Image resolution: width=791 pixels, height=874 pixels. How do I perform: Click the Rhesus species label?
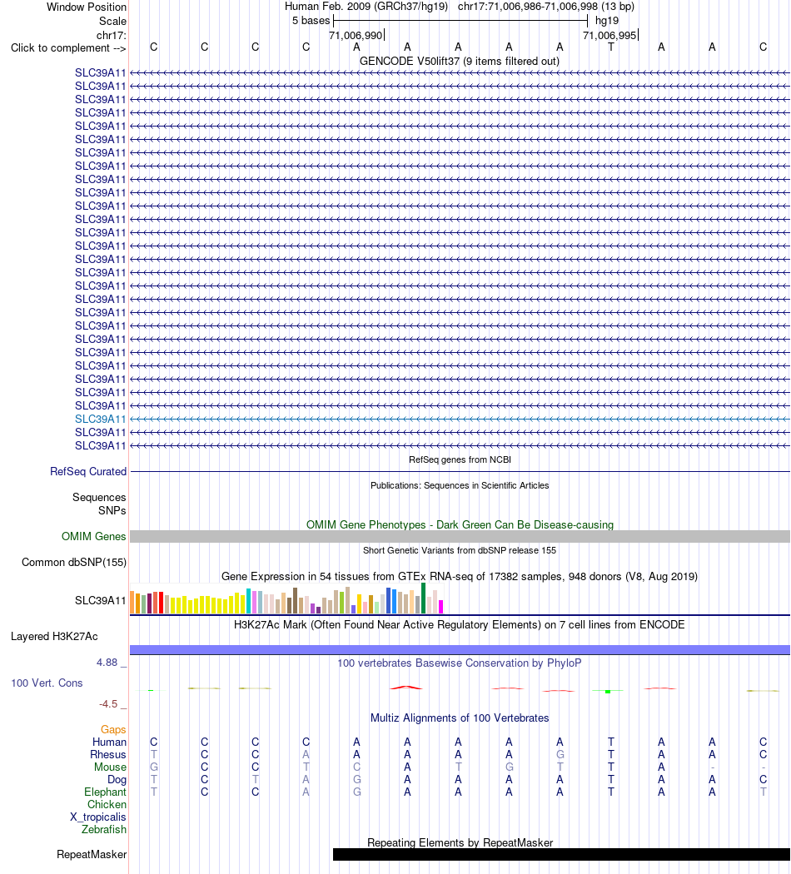108,755
